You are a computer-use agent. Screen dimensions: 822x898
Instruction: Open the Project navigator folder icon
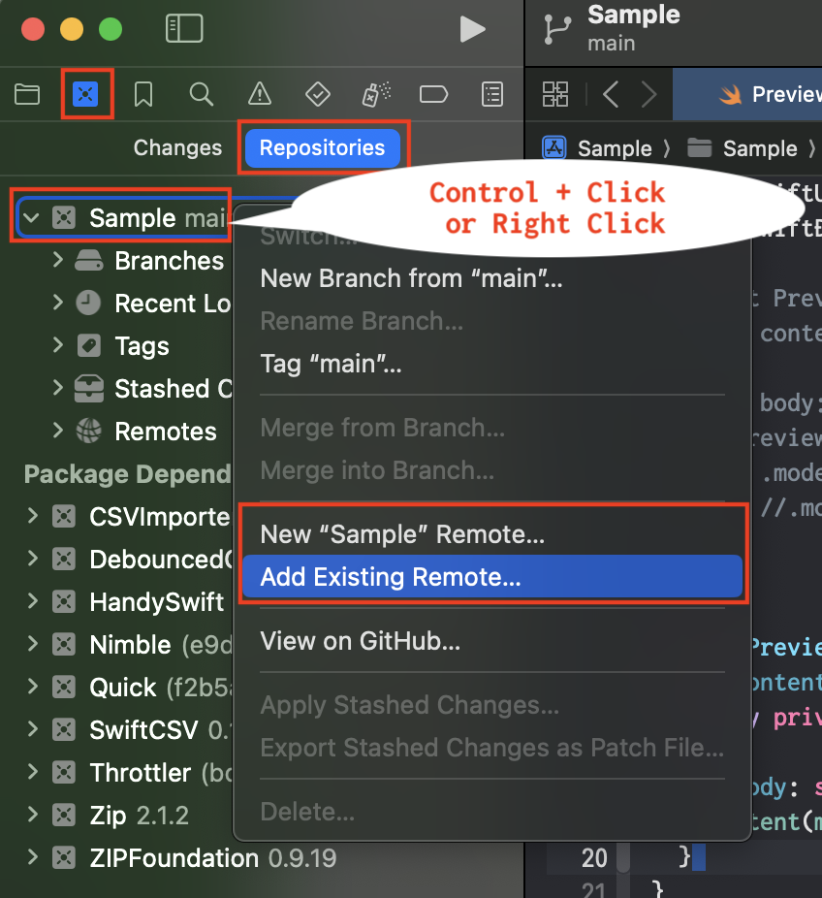coord(27,94)
